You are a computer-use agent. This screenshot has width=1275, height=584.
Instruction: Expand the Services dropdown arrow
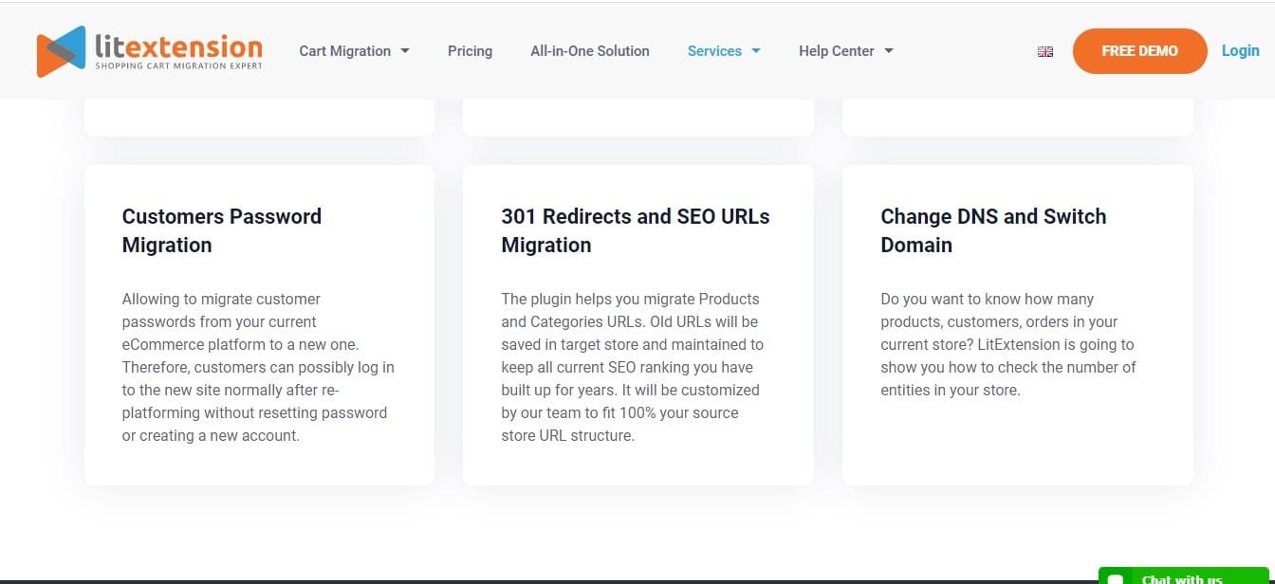coord(756,51)
